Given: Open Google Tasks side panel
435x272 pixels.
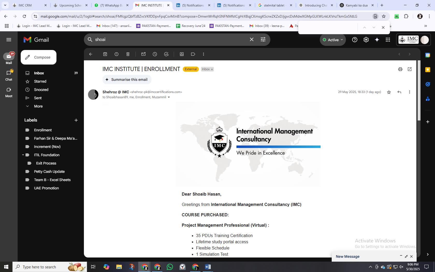Looking at the screenshot, I should click(x=428, y=84).
